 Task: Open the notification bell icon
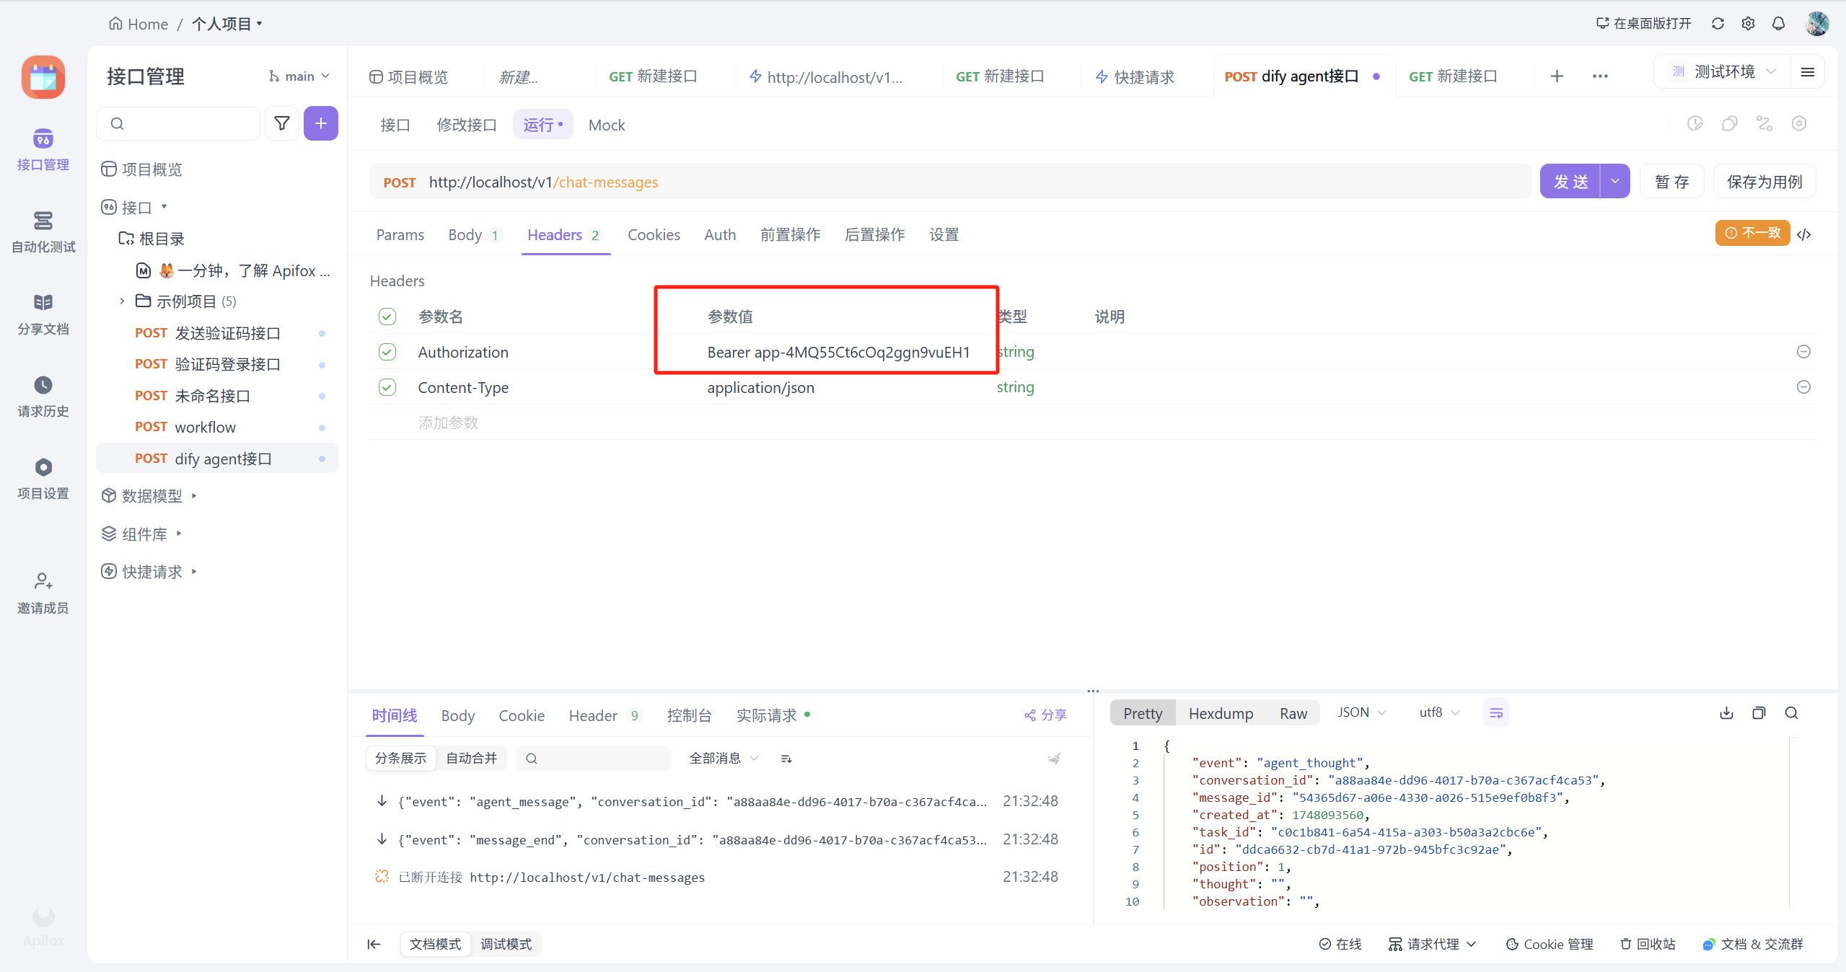click(x=1778, y=24)
